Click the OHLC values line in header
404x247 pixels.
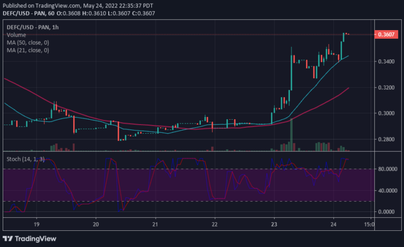[x=106, y=13]
